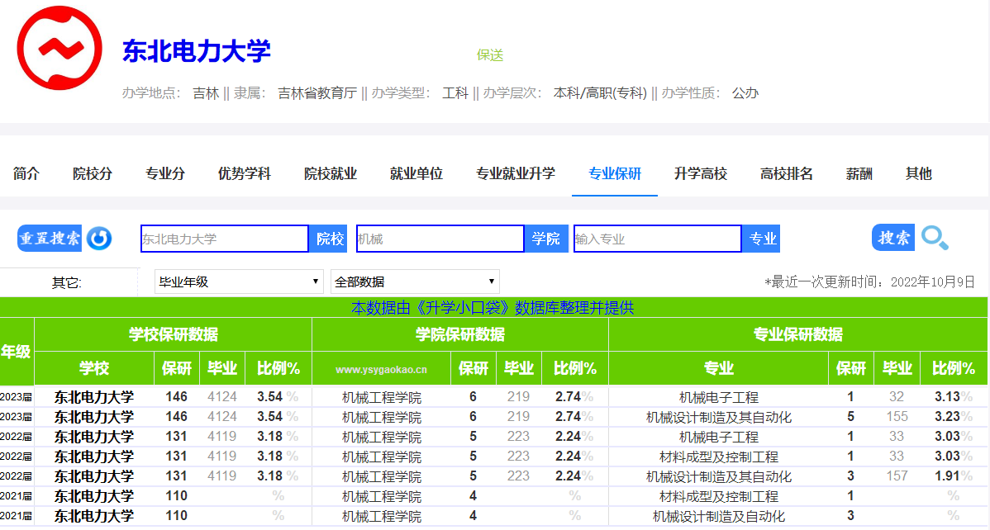Click the 本科/高职(专科) level text
The height and width of the screenshot is (530, 990).
click(x=601, y=93)
